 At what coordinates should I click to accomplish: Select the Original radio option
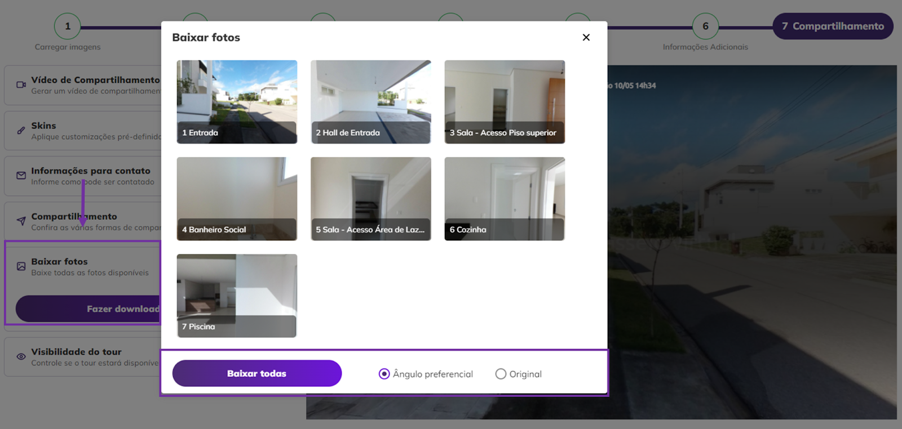501,374
